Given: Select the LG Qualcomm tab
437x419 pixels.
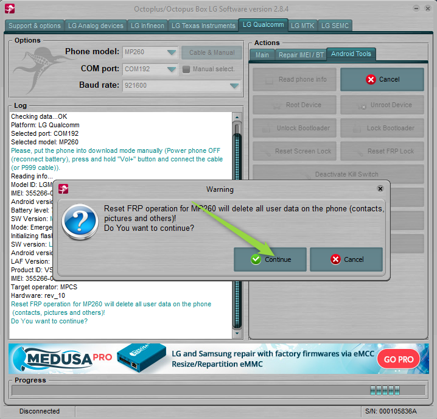Looking at the screenshot, I should [263, 25].
